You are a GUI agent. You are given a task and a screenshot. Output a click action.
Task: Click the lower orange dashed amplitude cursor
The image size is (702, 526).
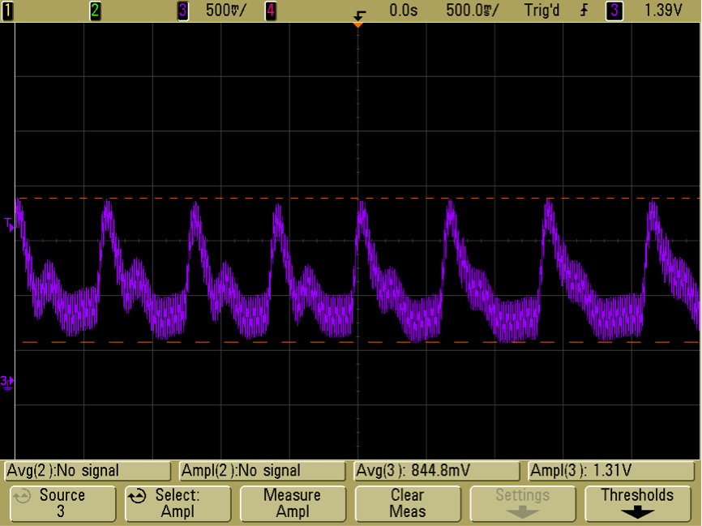(357, 343)
